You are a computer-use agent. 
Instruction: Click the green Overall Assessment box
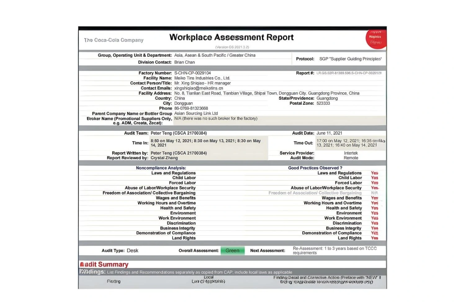coord(232,251)
